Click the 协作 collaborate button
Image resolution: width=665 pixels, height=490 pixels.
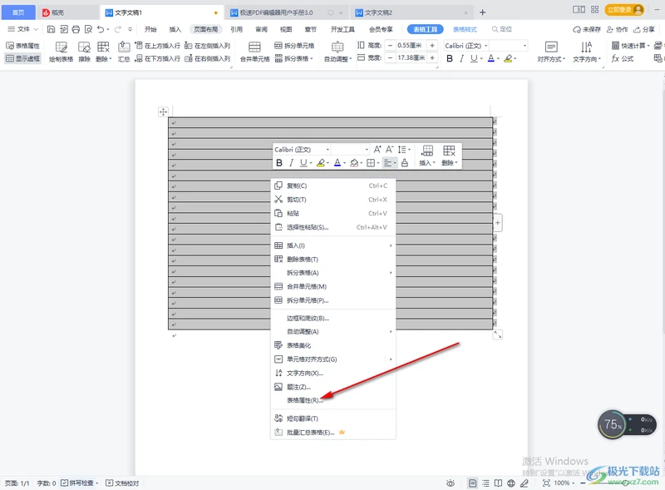coord(617,29)
